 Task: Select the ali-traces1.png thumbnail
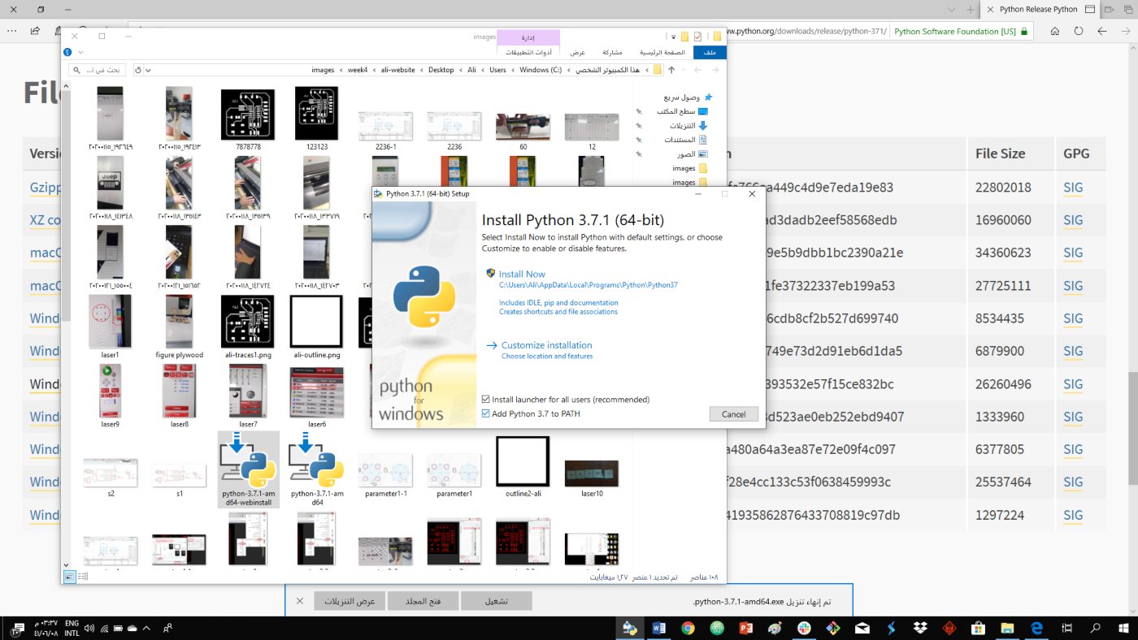(247, 326)
